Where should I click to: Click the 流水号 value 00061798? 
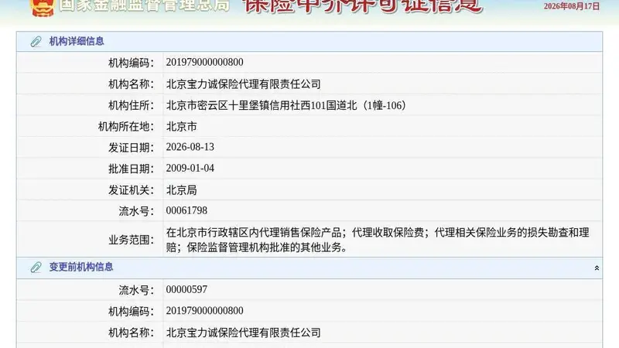pos(186,210)
